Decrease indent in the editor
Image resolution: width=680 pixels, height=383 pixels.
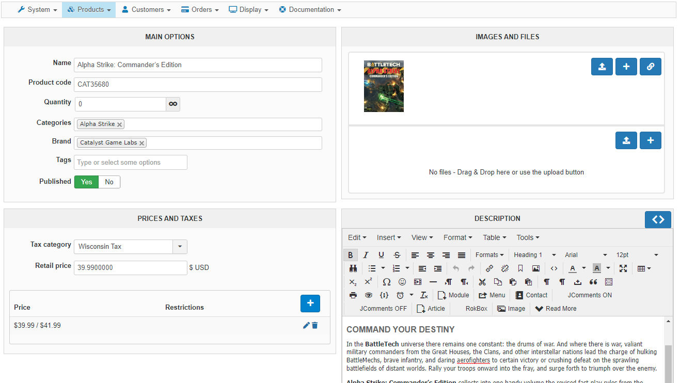(422, 268)
